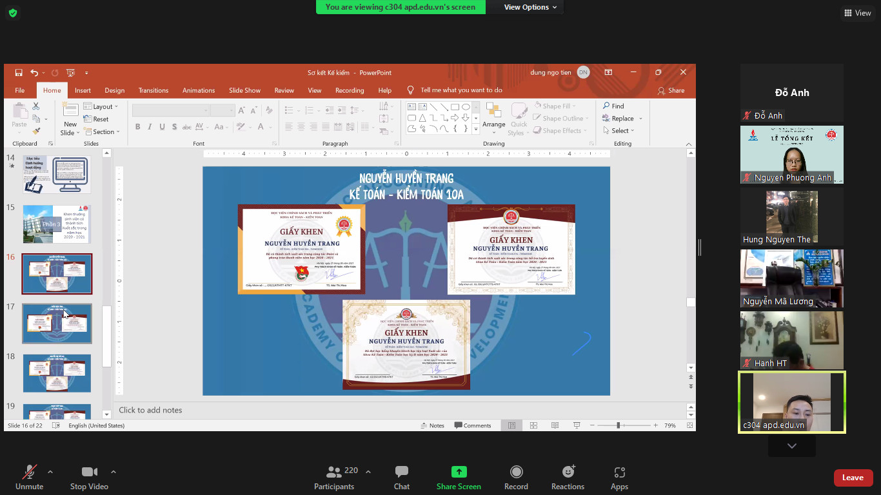The width and height of the screenshot is (881, 495).
Task: Leave the Zoom meeting
Action: pyautogui.click(x=853, y=478)
